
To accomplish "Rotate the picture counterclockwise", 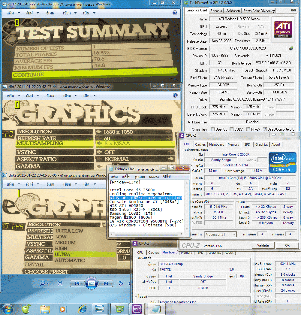I will pyautogui.click(x=120, y=283).
